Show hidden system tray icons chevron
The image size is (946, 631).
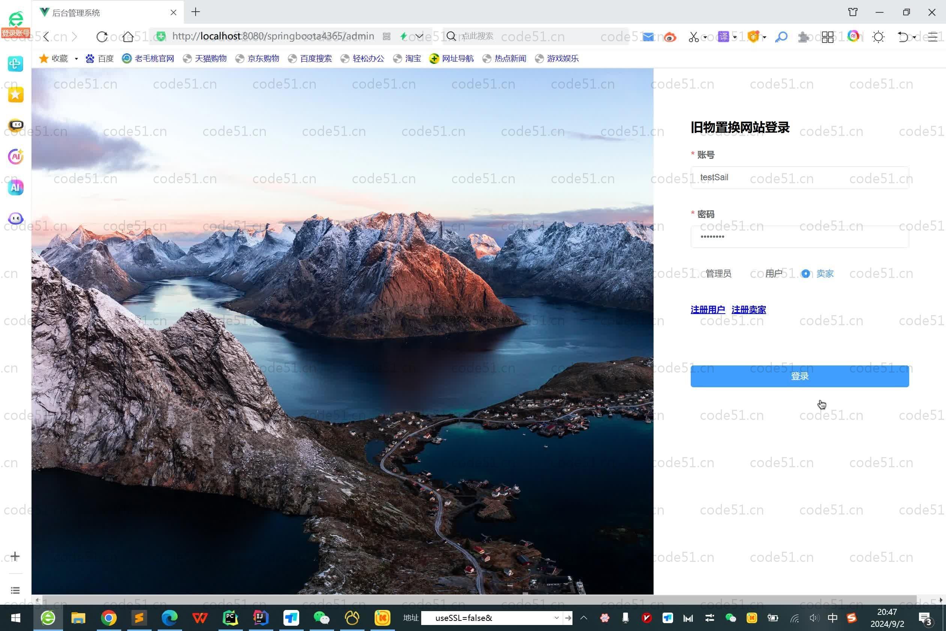583,618
